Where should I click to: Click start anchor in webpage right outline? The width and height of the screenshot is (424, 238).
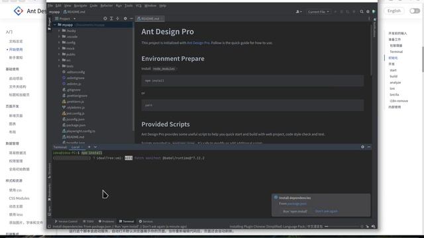click(x=393, y=70)
